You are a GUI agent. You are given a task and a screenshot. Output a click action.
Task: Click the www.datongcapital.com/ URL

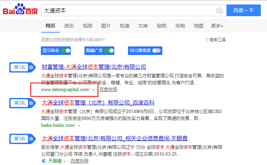point(65,90)
